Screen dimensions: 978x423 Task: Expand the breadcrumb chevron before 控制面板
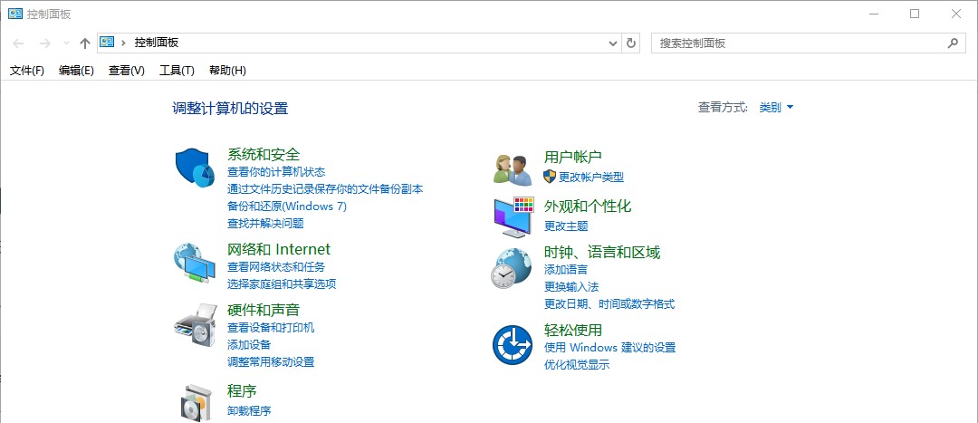tap(124, 43)
